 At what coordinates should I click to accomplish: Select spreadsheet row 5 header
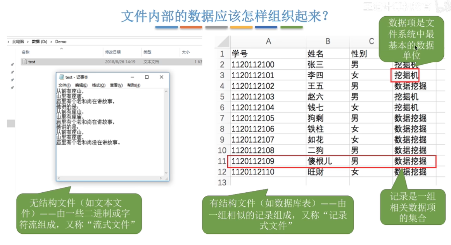click(x=222, y=97)
